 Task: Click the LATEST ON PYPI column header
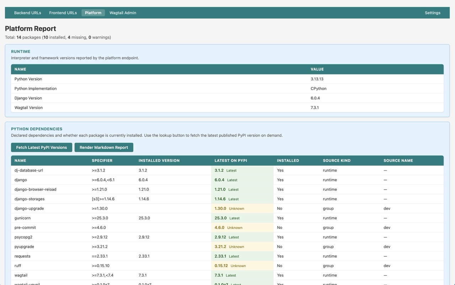[x=231, y=161]
